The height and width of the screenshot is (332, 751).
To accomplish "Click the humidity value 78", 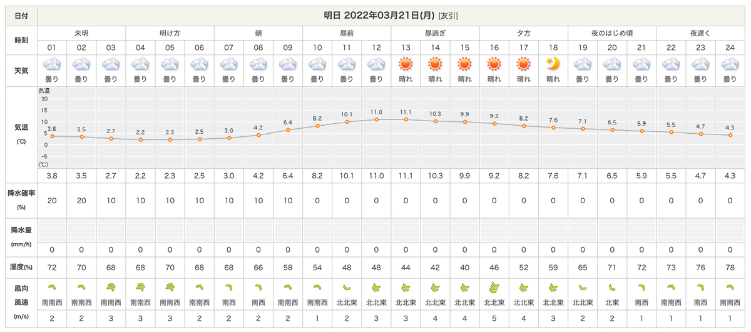I will coord(730,267).
